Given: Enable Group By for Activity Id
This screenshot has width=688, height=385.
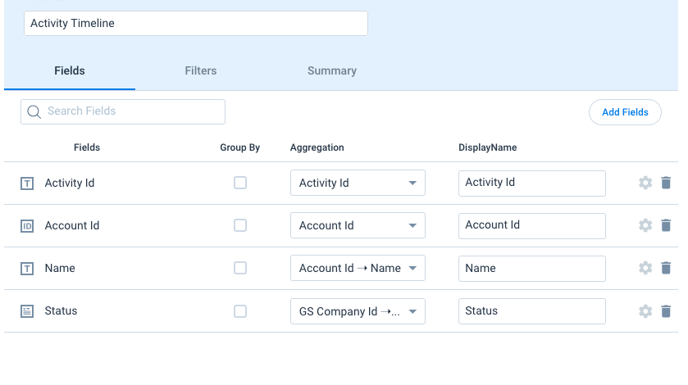Looking at the screenshot, I should click(240, 183).
